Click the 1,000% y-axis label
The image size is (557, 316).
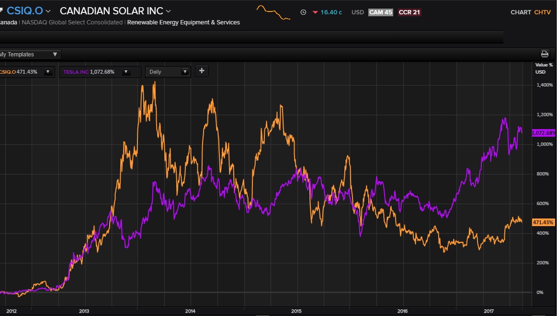(545, 144)
